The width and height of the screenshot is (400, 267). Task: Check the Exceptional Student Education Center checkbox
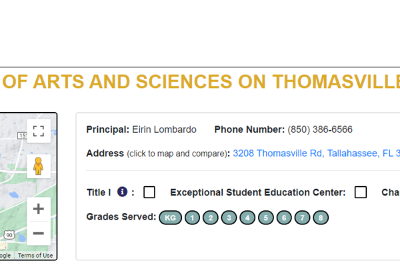pyautogui.click(x=361, y=192)
